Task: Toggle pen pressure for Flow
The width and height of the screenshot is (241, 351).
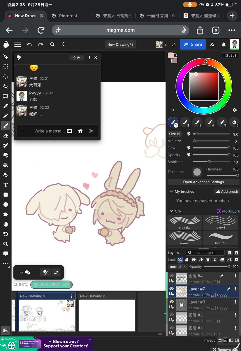Action: click(188, 148)
